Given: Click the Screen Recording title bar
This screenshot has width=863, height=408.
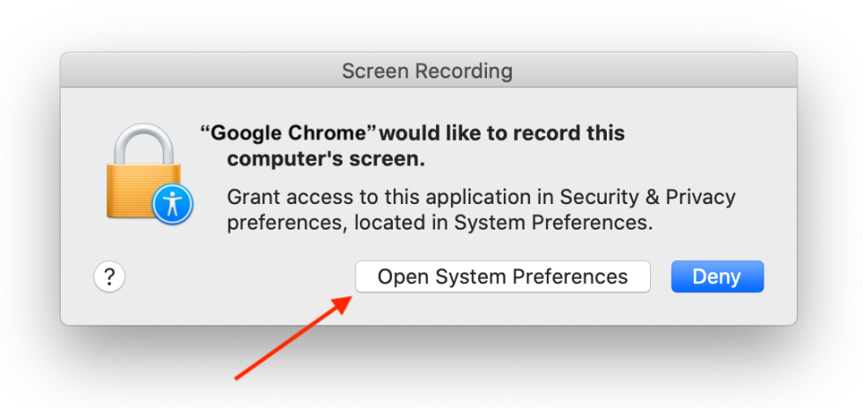Looking at the screenshot, I should click(x=428, y=70).
